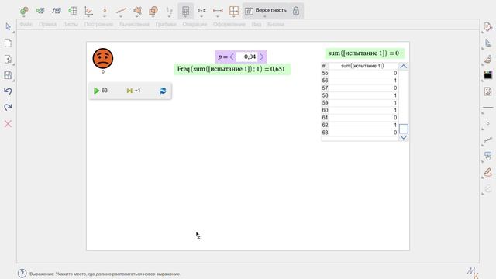Redo the last undone action
This screenshot has height=279, width=496.
point(9,107)
